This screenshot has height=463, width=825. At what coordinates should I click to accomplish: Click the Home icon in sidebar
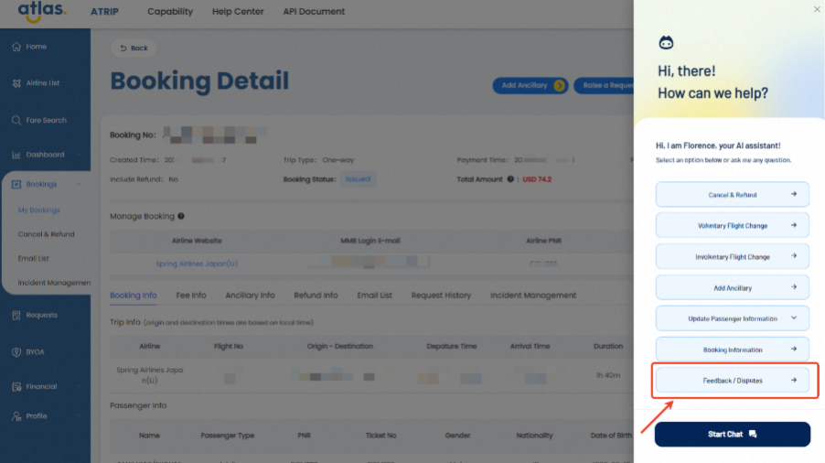[16, 47]
